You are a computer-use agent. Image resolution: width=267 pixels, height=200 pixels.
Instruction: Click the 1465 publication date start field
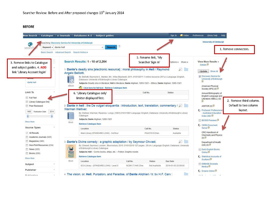(29, 111)
